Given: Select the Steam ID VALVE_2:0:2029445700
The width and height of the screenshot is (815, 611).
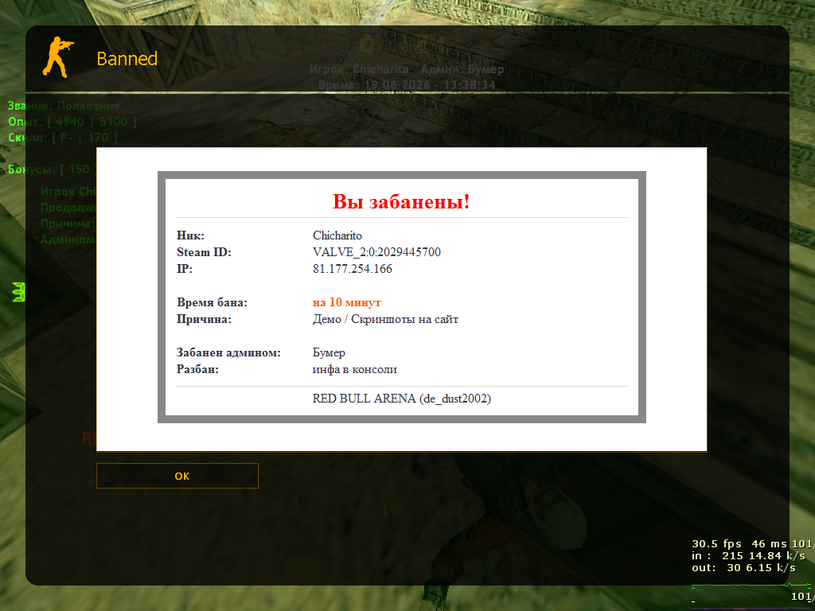Looking at the screenshot, I should coord(376,252).
